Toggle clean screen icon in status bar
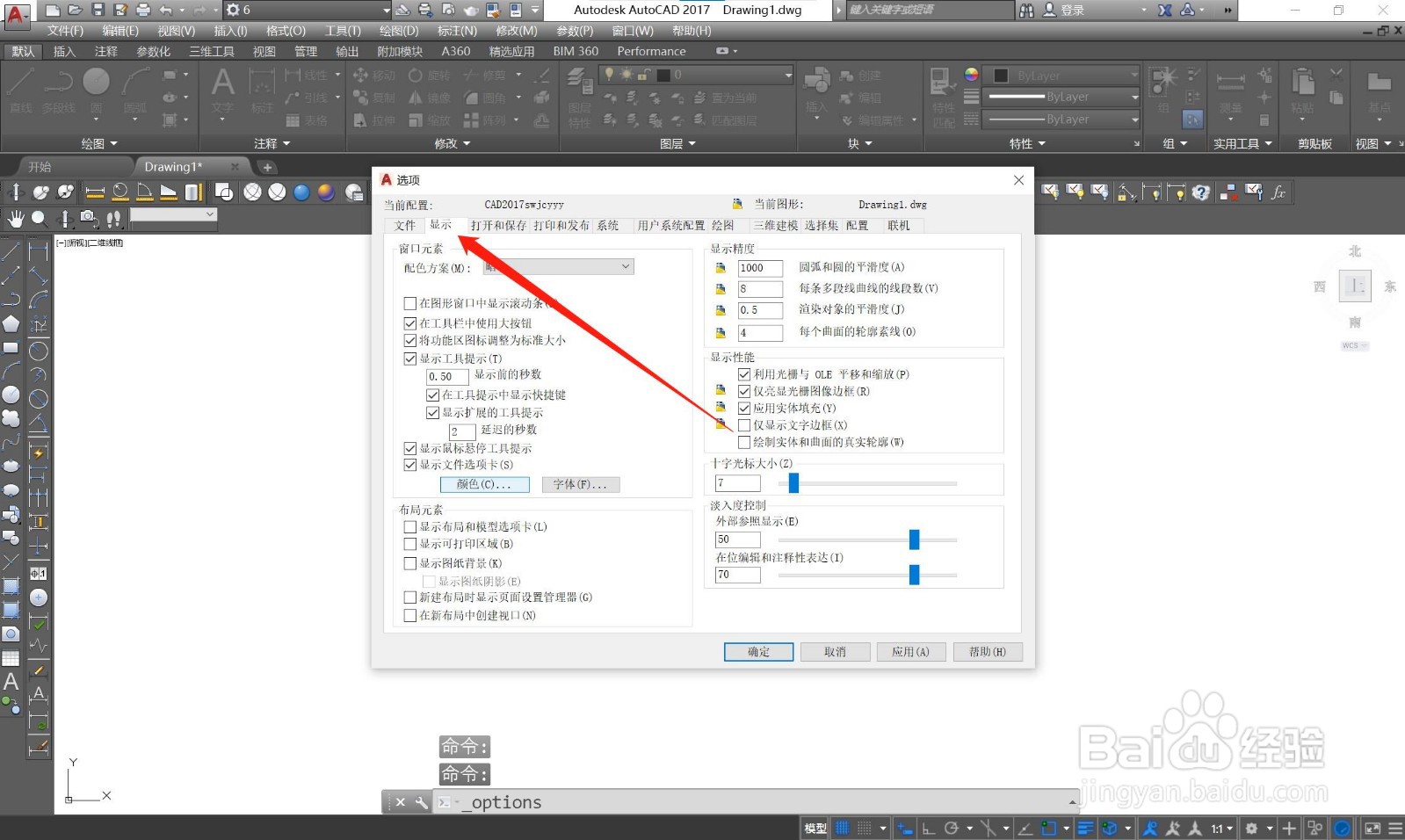 click(x=1372, y=828)
